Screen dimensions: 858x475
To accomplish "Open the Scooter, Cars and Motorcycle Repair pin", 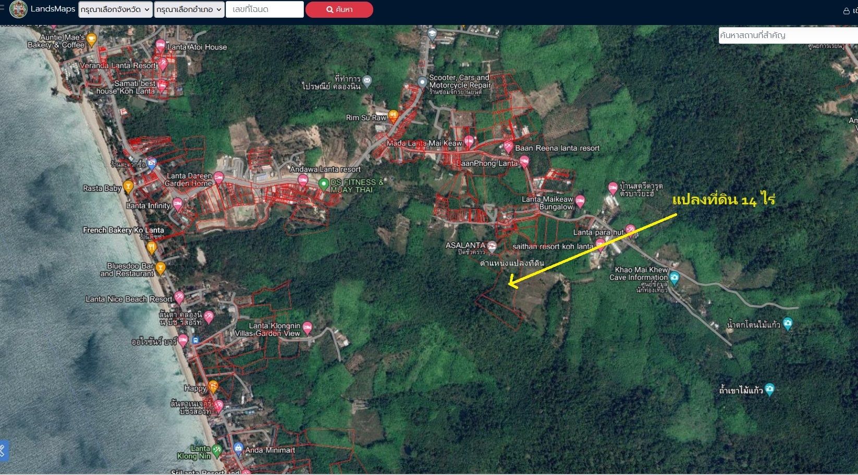I will pos(422,82).
